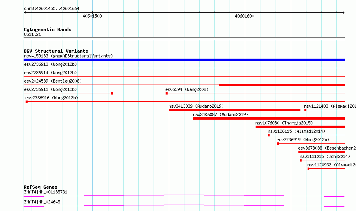Click the thick red esv3678088 bar

tap(322, 152)
